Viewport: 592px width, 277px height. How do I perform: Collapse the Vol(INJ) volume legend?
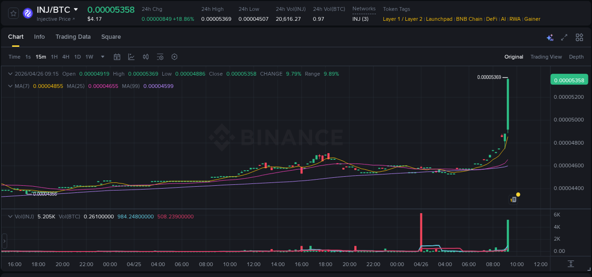tap(10, 216)
